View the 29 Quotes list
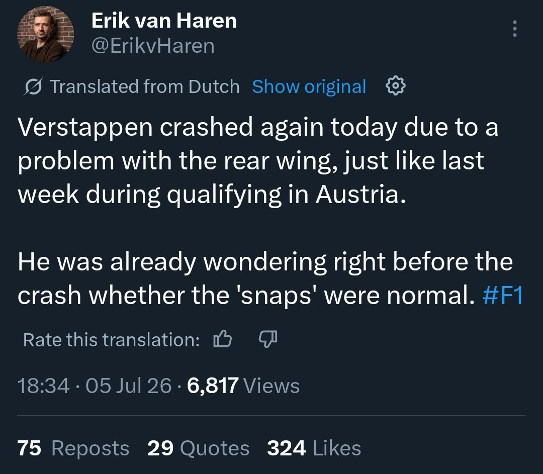This screenshot has height=474, width=543. click(x=199, y=448)
